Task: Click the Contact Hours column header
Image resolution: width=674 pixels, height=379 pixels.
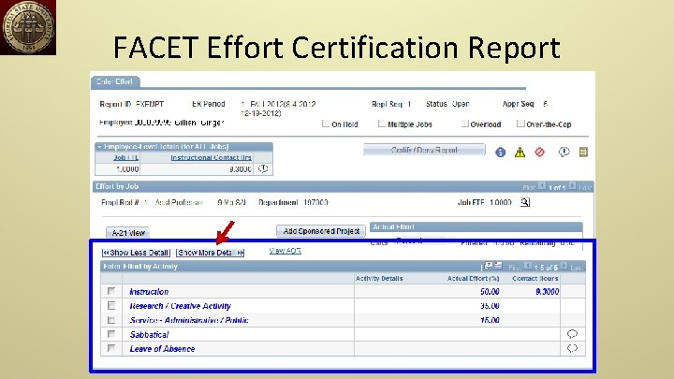Action: (x=535, y=279)
